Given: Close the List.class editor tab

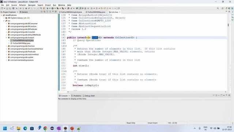Looking at the screenshot, I should [x=120, y=12].
